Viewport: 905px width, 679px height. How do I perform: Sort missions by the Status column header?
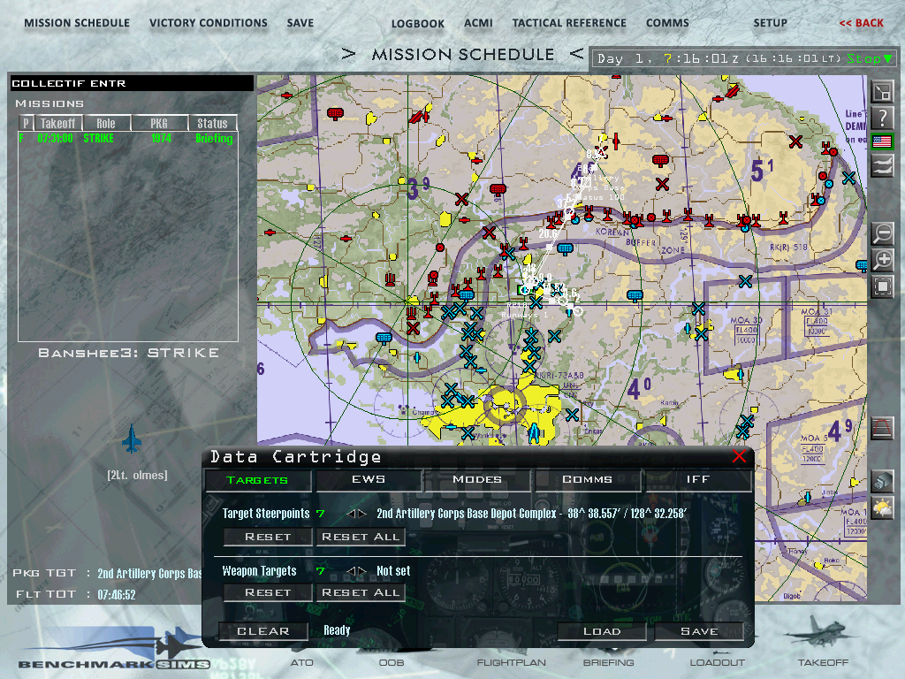coord(212,123)
